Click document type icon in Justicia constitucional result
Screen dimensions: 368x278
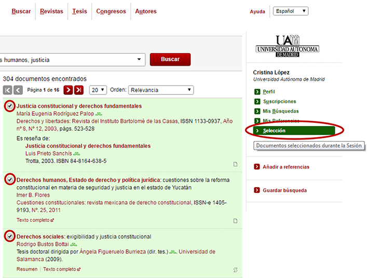tap(236, 164)
